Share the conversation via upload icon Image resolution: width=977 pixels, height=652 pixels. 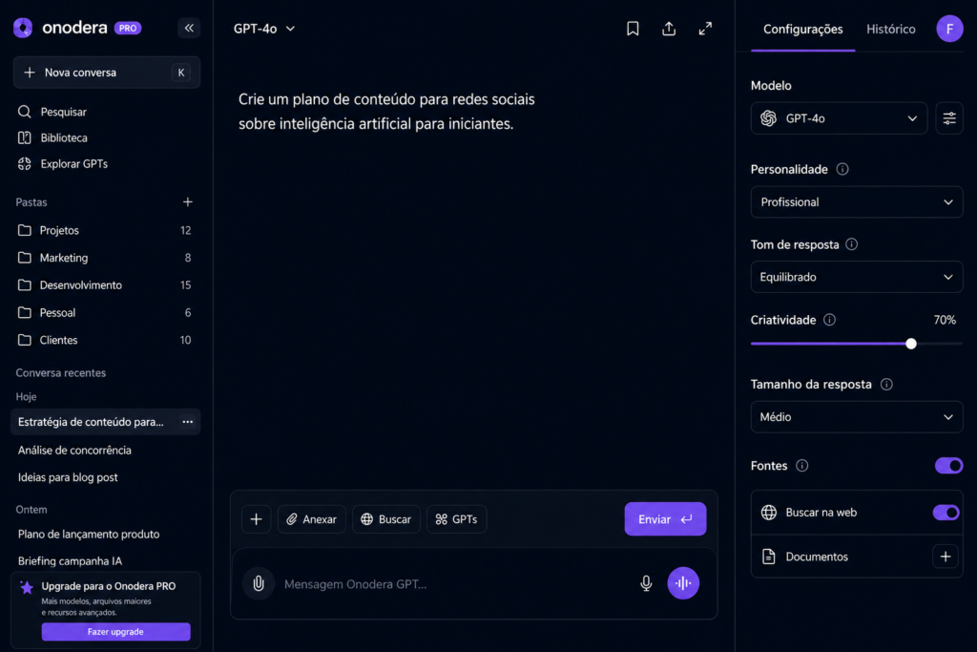[x=669, y=29]
